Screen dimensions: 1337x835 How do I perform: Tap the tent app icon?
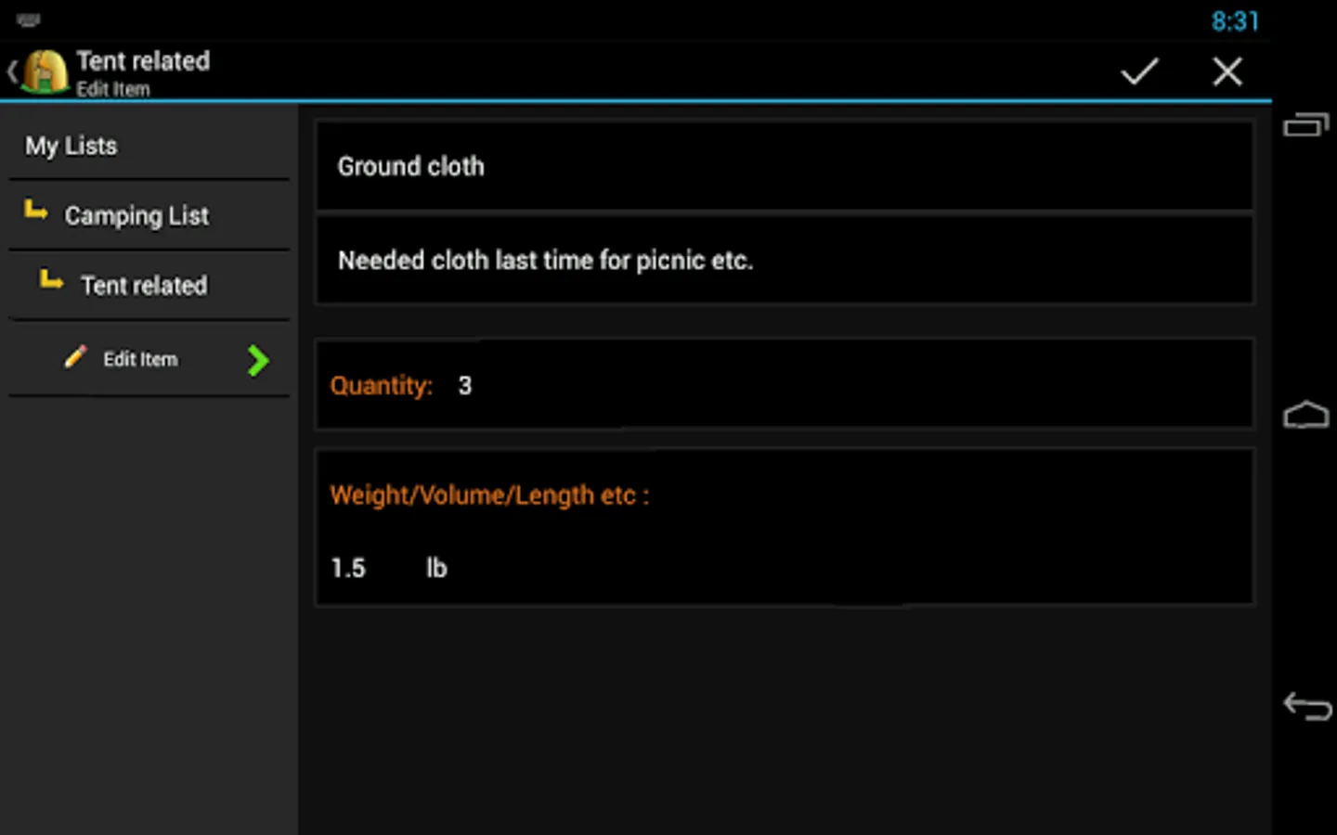pyautogui.click(x=45, y=71)
